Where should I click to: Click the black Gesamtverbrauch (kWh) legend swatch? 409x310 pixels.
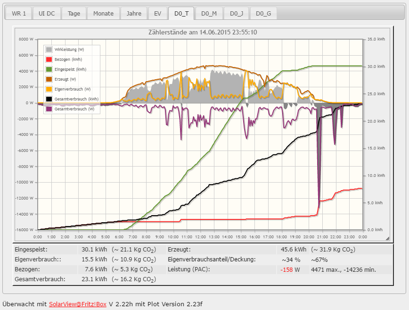[49, 99]
